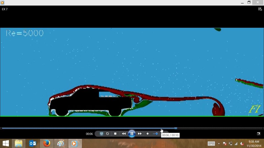The height and width of the screenshot is (148, 264).
Task: Open File Explorer from the taskbar
Action: (x=18, y=143)
